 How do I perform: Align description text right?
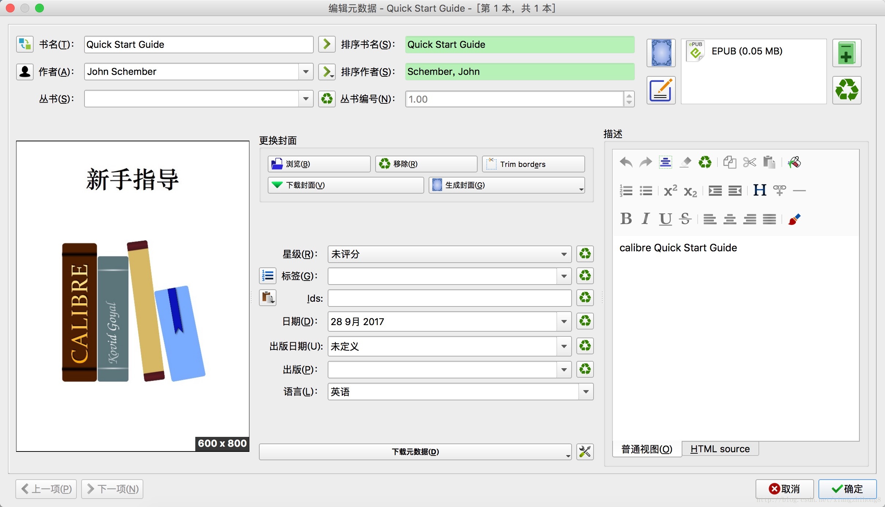click(x=749, y=219)
